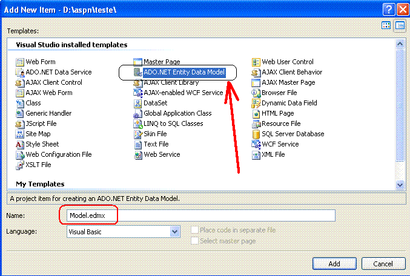Switch to large icons view
The image size is (410, 276).
tap(386, 25)
